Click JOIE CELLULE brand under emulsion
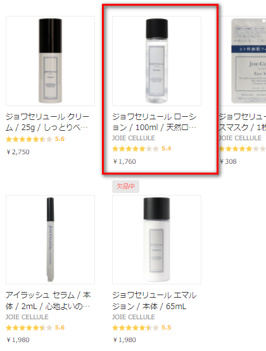 pyautogui.click(x=134, y=317)
